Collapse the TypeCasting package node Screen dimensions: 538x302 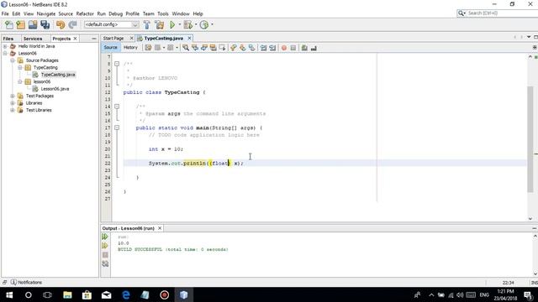(x=20, y=67)
